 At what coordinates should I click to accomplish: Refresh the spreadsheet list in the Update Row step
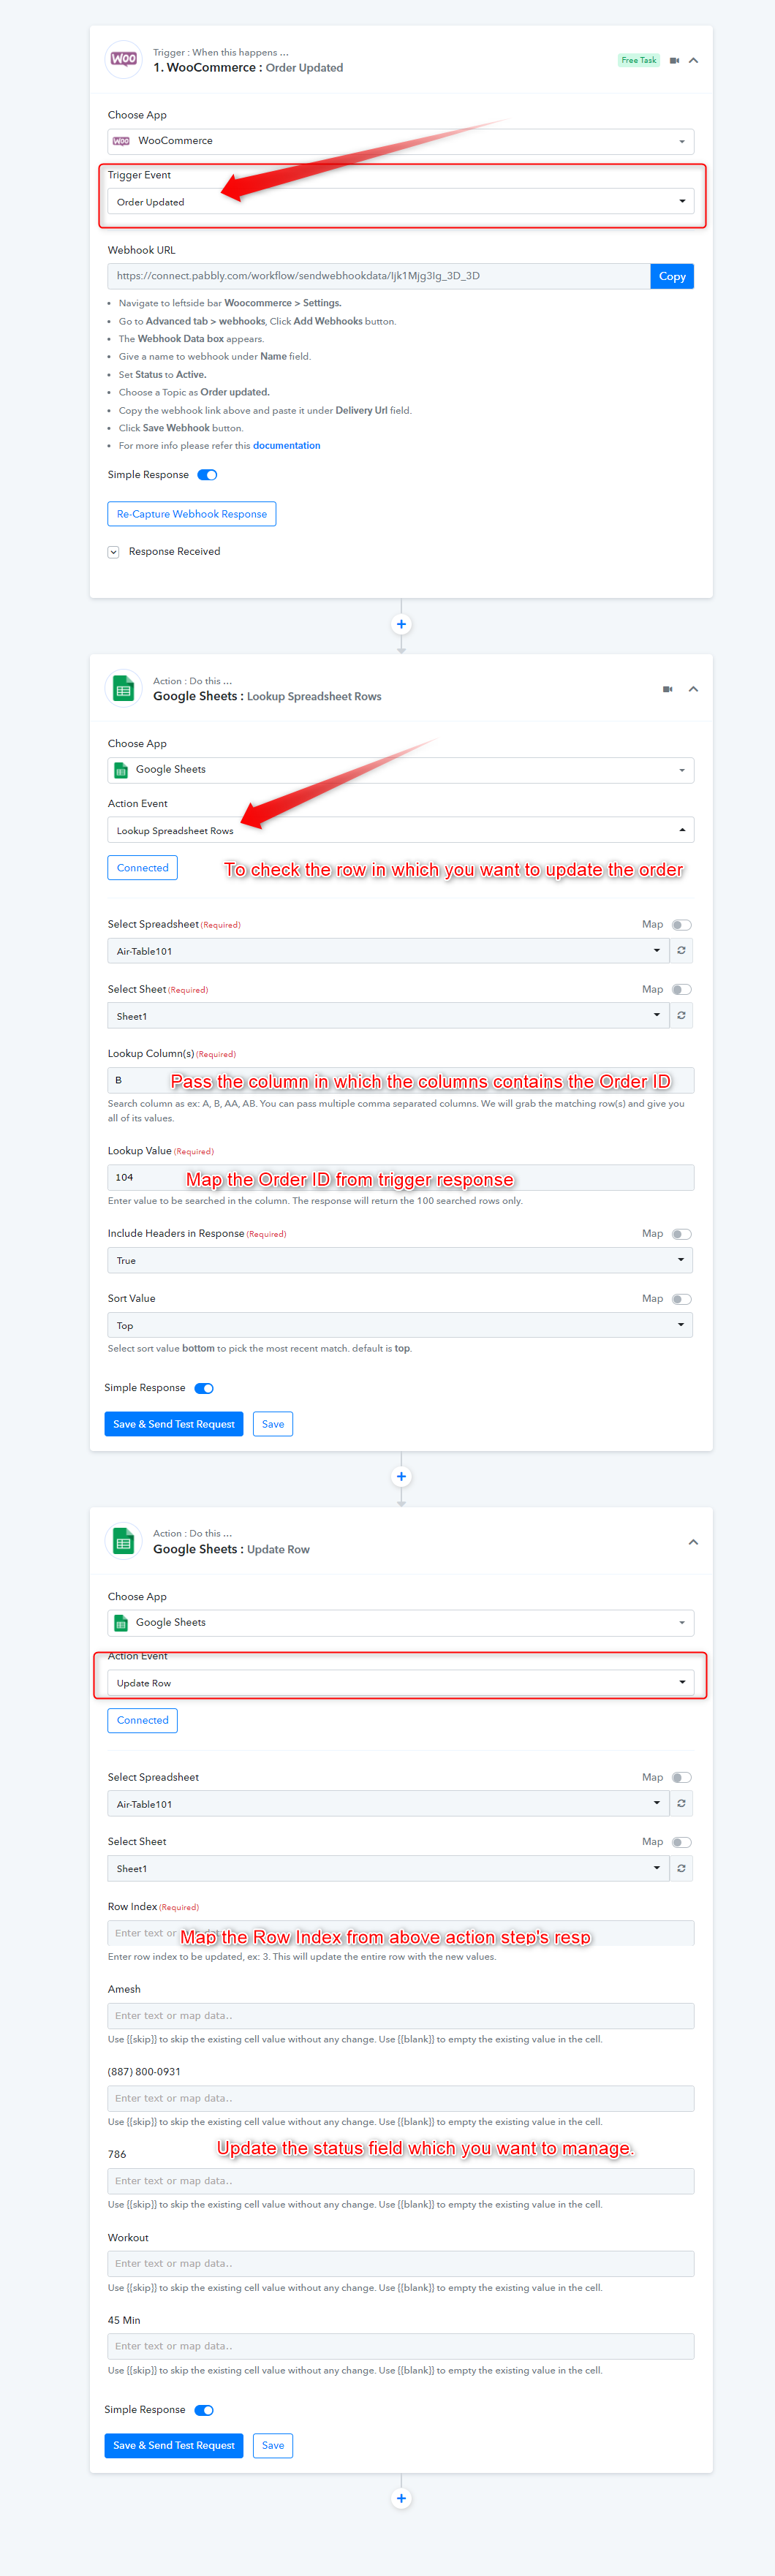[x=681, y=1804]
